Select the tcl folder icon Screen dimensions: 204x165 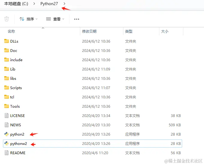[7, 97]
